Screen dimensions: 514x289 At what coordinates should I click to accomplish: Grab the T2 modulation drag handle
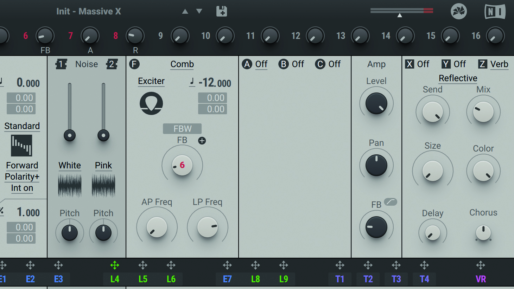click(x=368, y=265)
